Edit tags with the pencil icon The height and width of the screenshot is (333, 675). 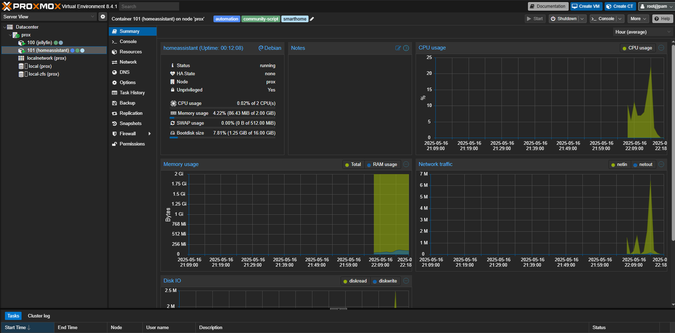pos(312,19)
